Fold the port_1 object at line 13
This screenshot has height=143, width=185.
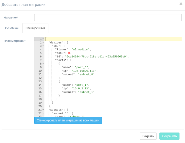pos(43,81)
